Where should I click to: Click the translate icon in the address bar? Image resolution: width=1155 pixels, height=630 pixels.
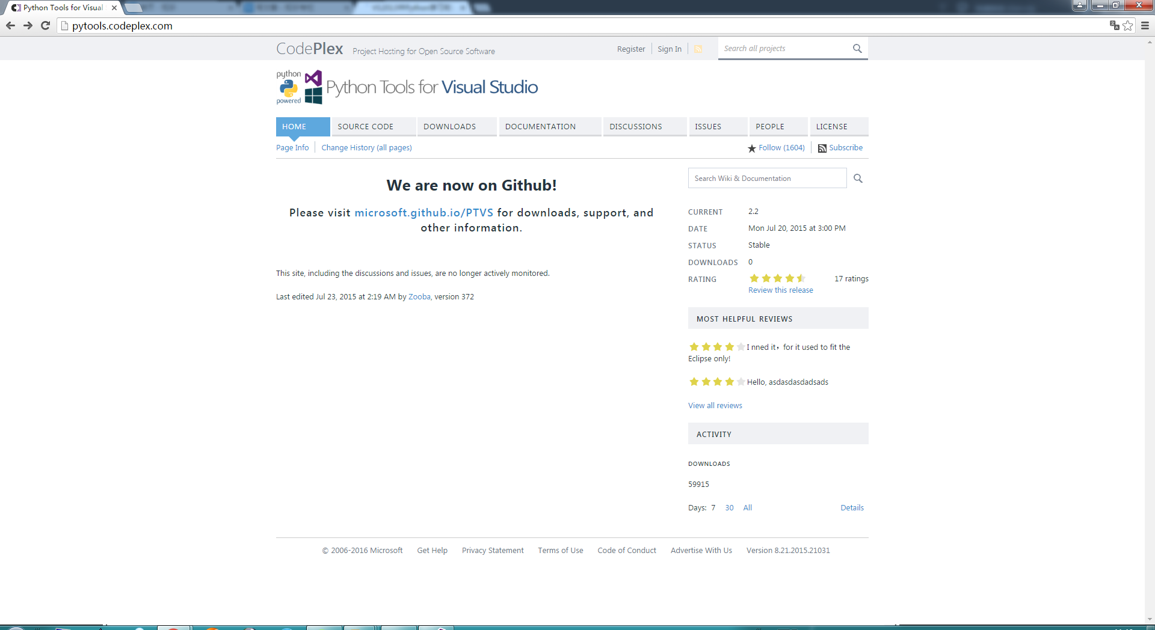click(x=1114, y=25)
